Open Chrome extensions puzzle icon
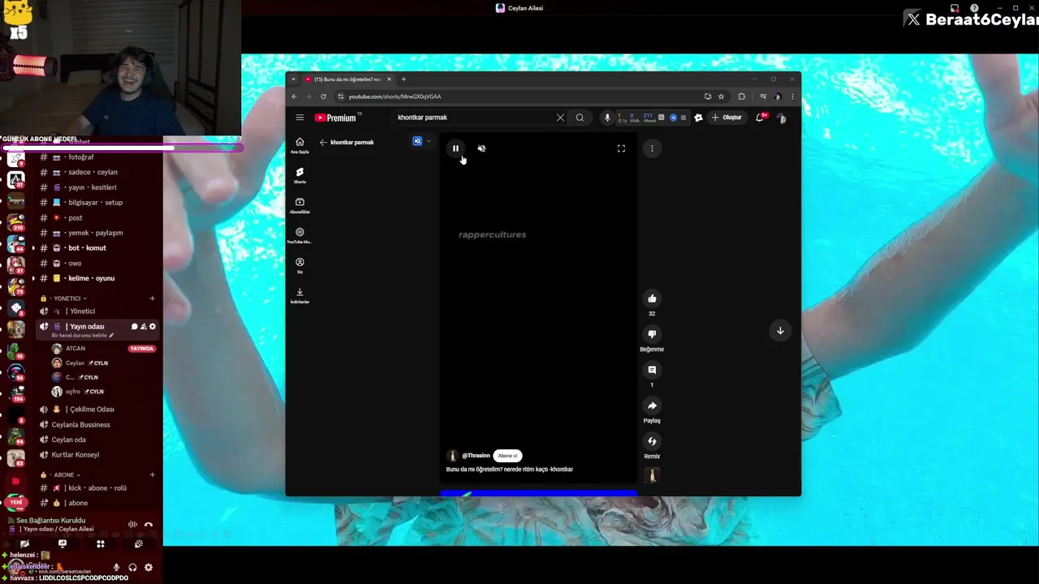Screen dimensions: 1039x584 pyautogui.click(x=741, y=97)
